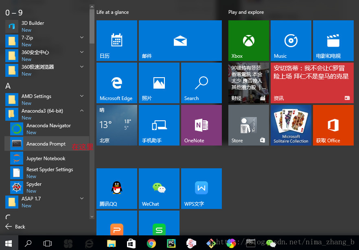Open the 资讯 news tile

click(x=312, y=83)
